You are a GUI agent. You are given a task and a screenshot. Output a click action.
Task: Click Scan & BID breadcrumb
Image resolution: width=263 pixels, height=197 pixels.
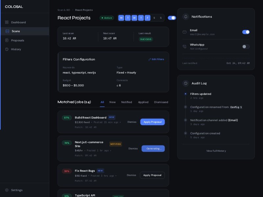[64, 10]
